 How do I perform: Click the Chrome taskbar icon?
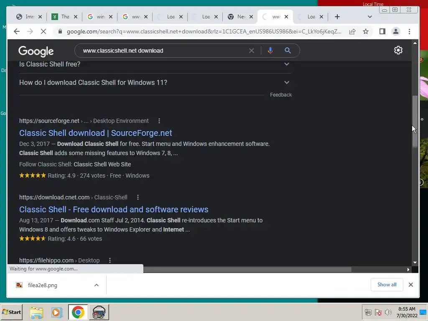click(x=78, y=312)
